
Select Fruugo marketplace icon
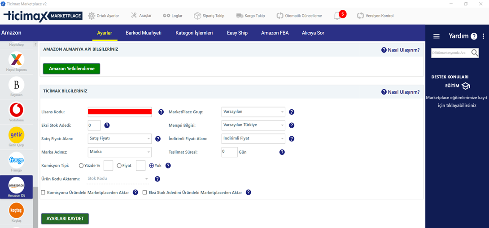click(x=17, y=160)
